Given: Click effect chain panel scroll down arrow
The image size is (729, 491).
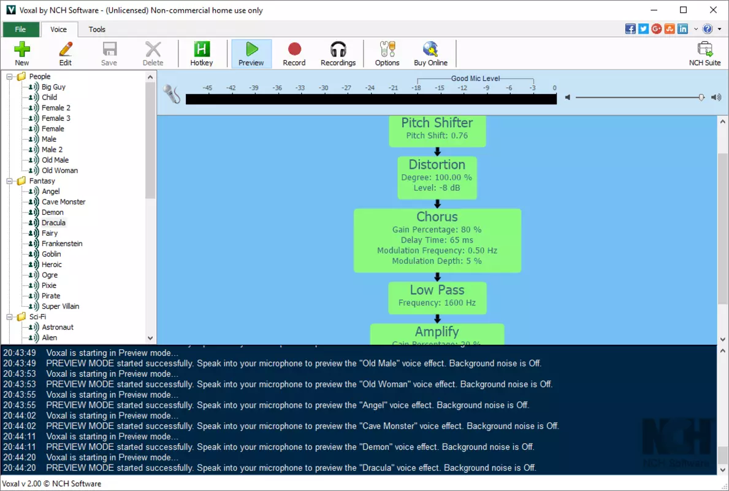Looking at the screenshot, I should (x=722, y=340).
